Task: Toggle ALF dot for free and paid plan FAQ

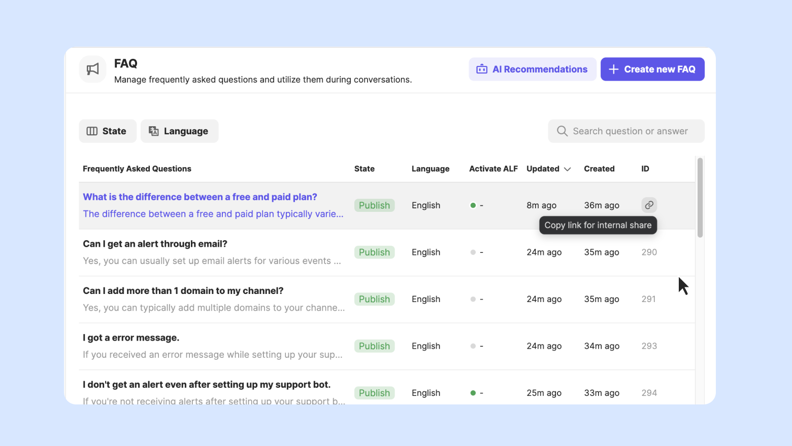Action: point(473,205)
